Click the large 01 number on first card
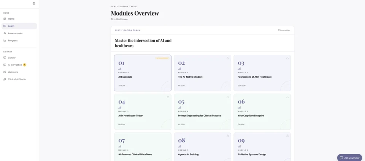The height and width of the screenshot is (161, 365). point(121,63)
